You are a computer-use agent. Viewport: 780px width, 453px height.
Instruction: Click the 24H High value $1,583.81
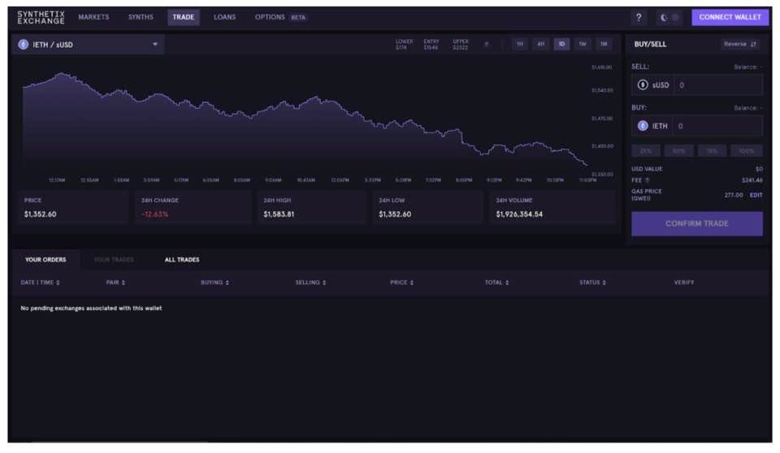(279, 214)
